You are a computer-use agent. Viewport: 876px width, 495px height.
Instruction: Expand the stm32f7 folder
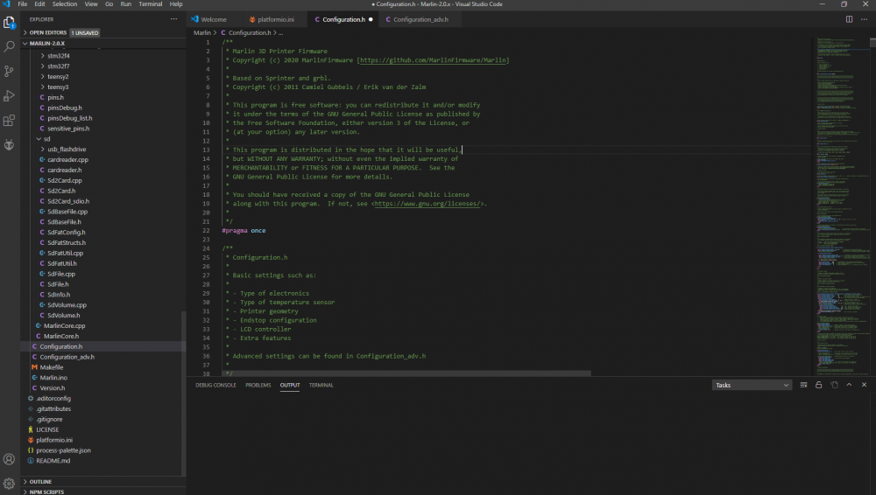point(58,66)
